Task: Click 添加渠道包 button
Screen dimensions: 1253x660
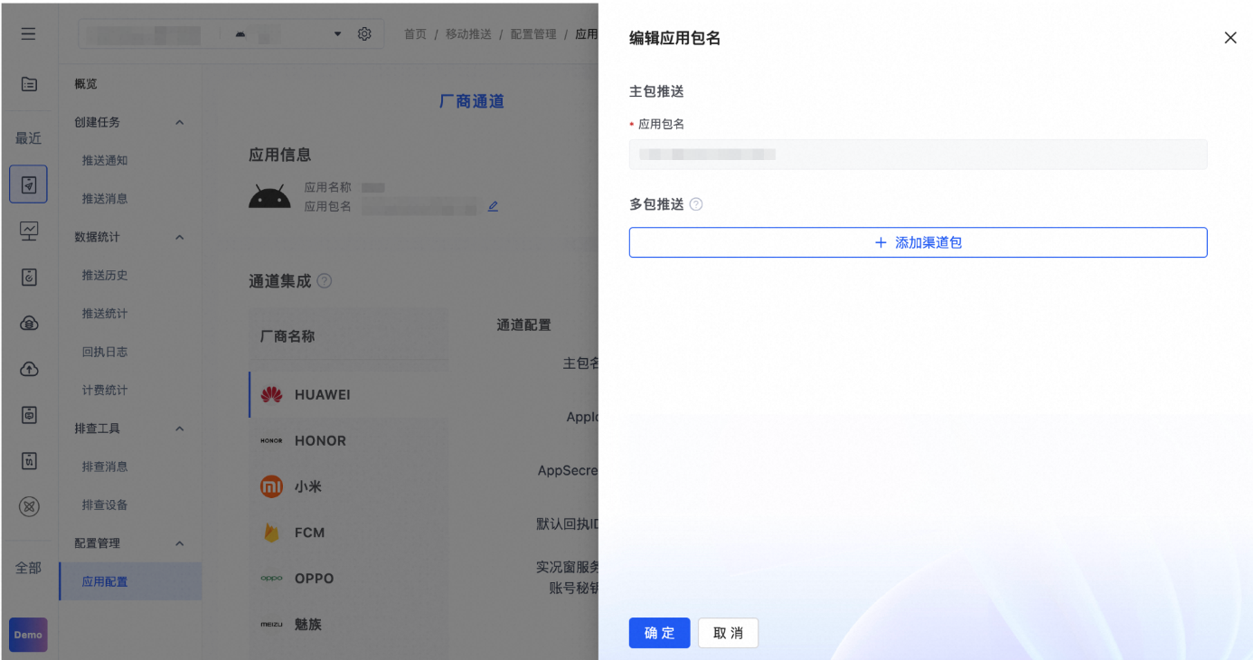Action: click(x=918, y=242)
